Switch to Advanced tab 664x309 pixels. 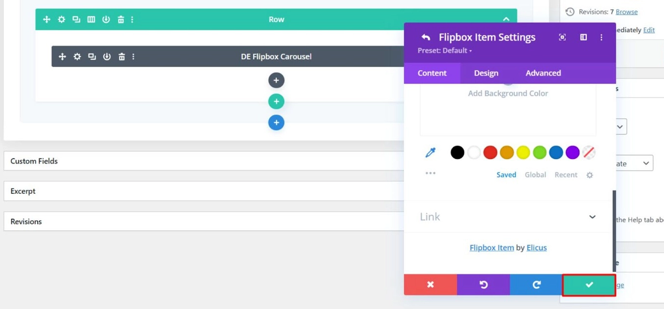(543, 73)
